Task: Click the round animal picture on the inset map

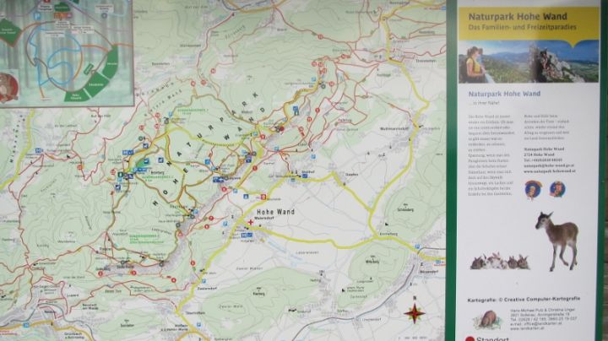Action: 7,85
